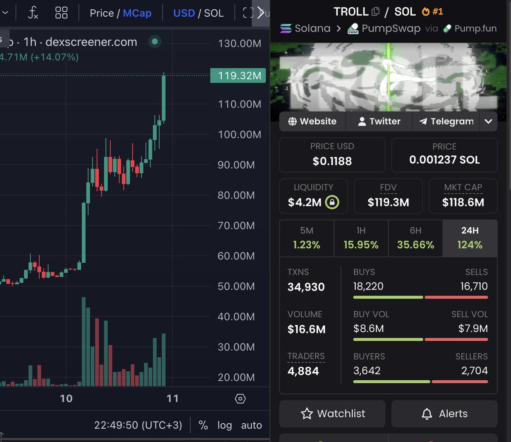
Task: Click the date label 10 on time axis
Action: 66,399
